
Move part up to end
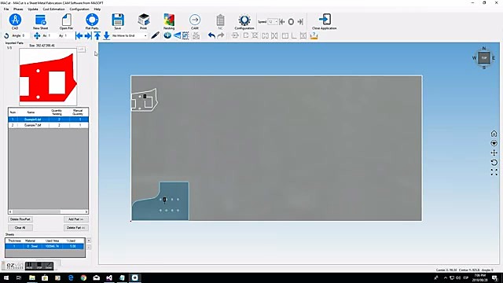tap(97, 35)
